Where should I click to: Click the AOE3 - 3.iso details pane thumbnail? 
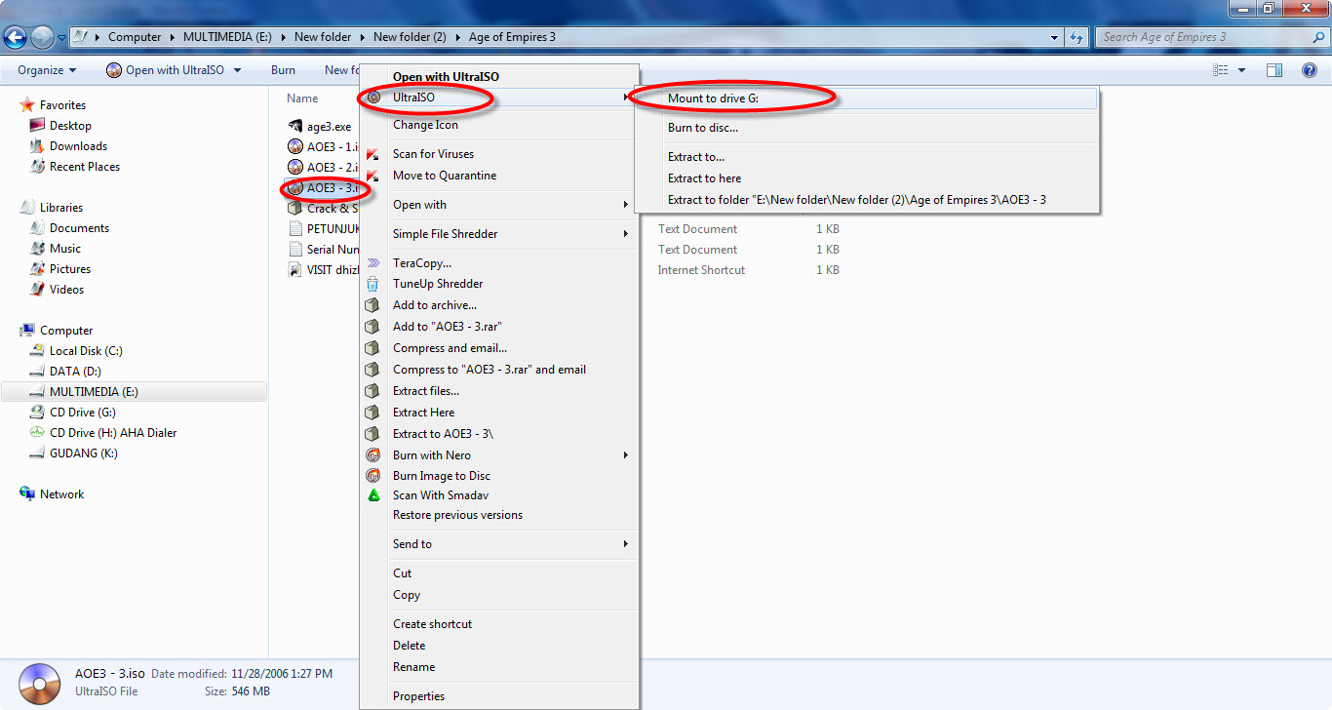tap(39, 683)
